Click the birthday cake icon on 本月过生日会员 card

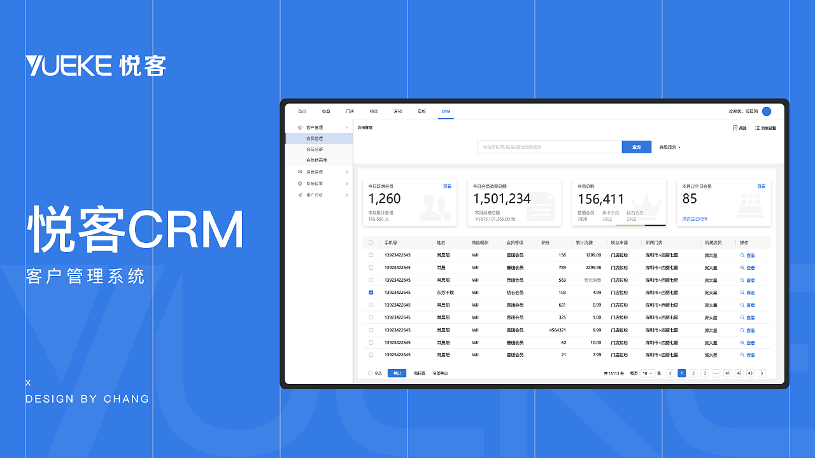point(751,207)
